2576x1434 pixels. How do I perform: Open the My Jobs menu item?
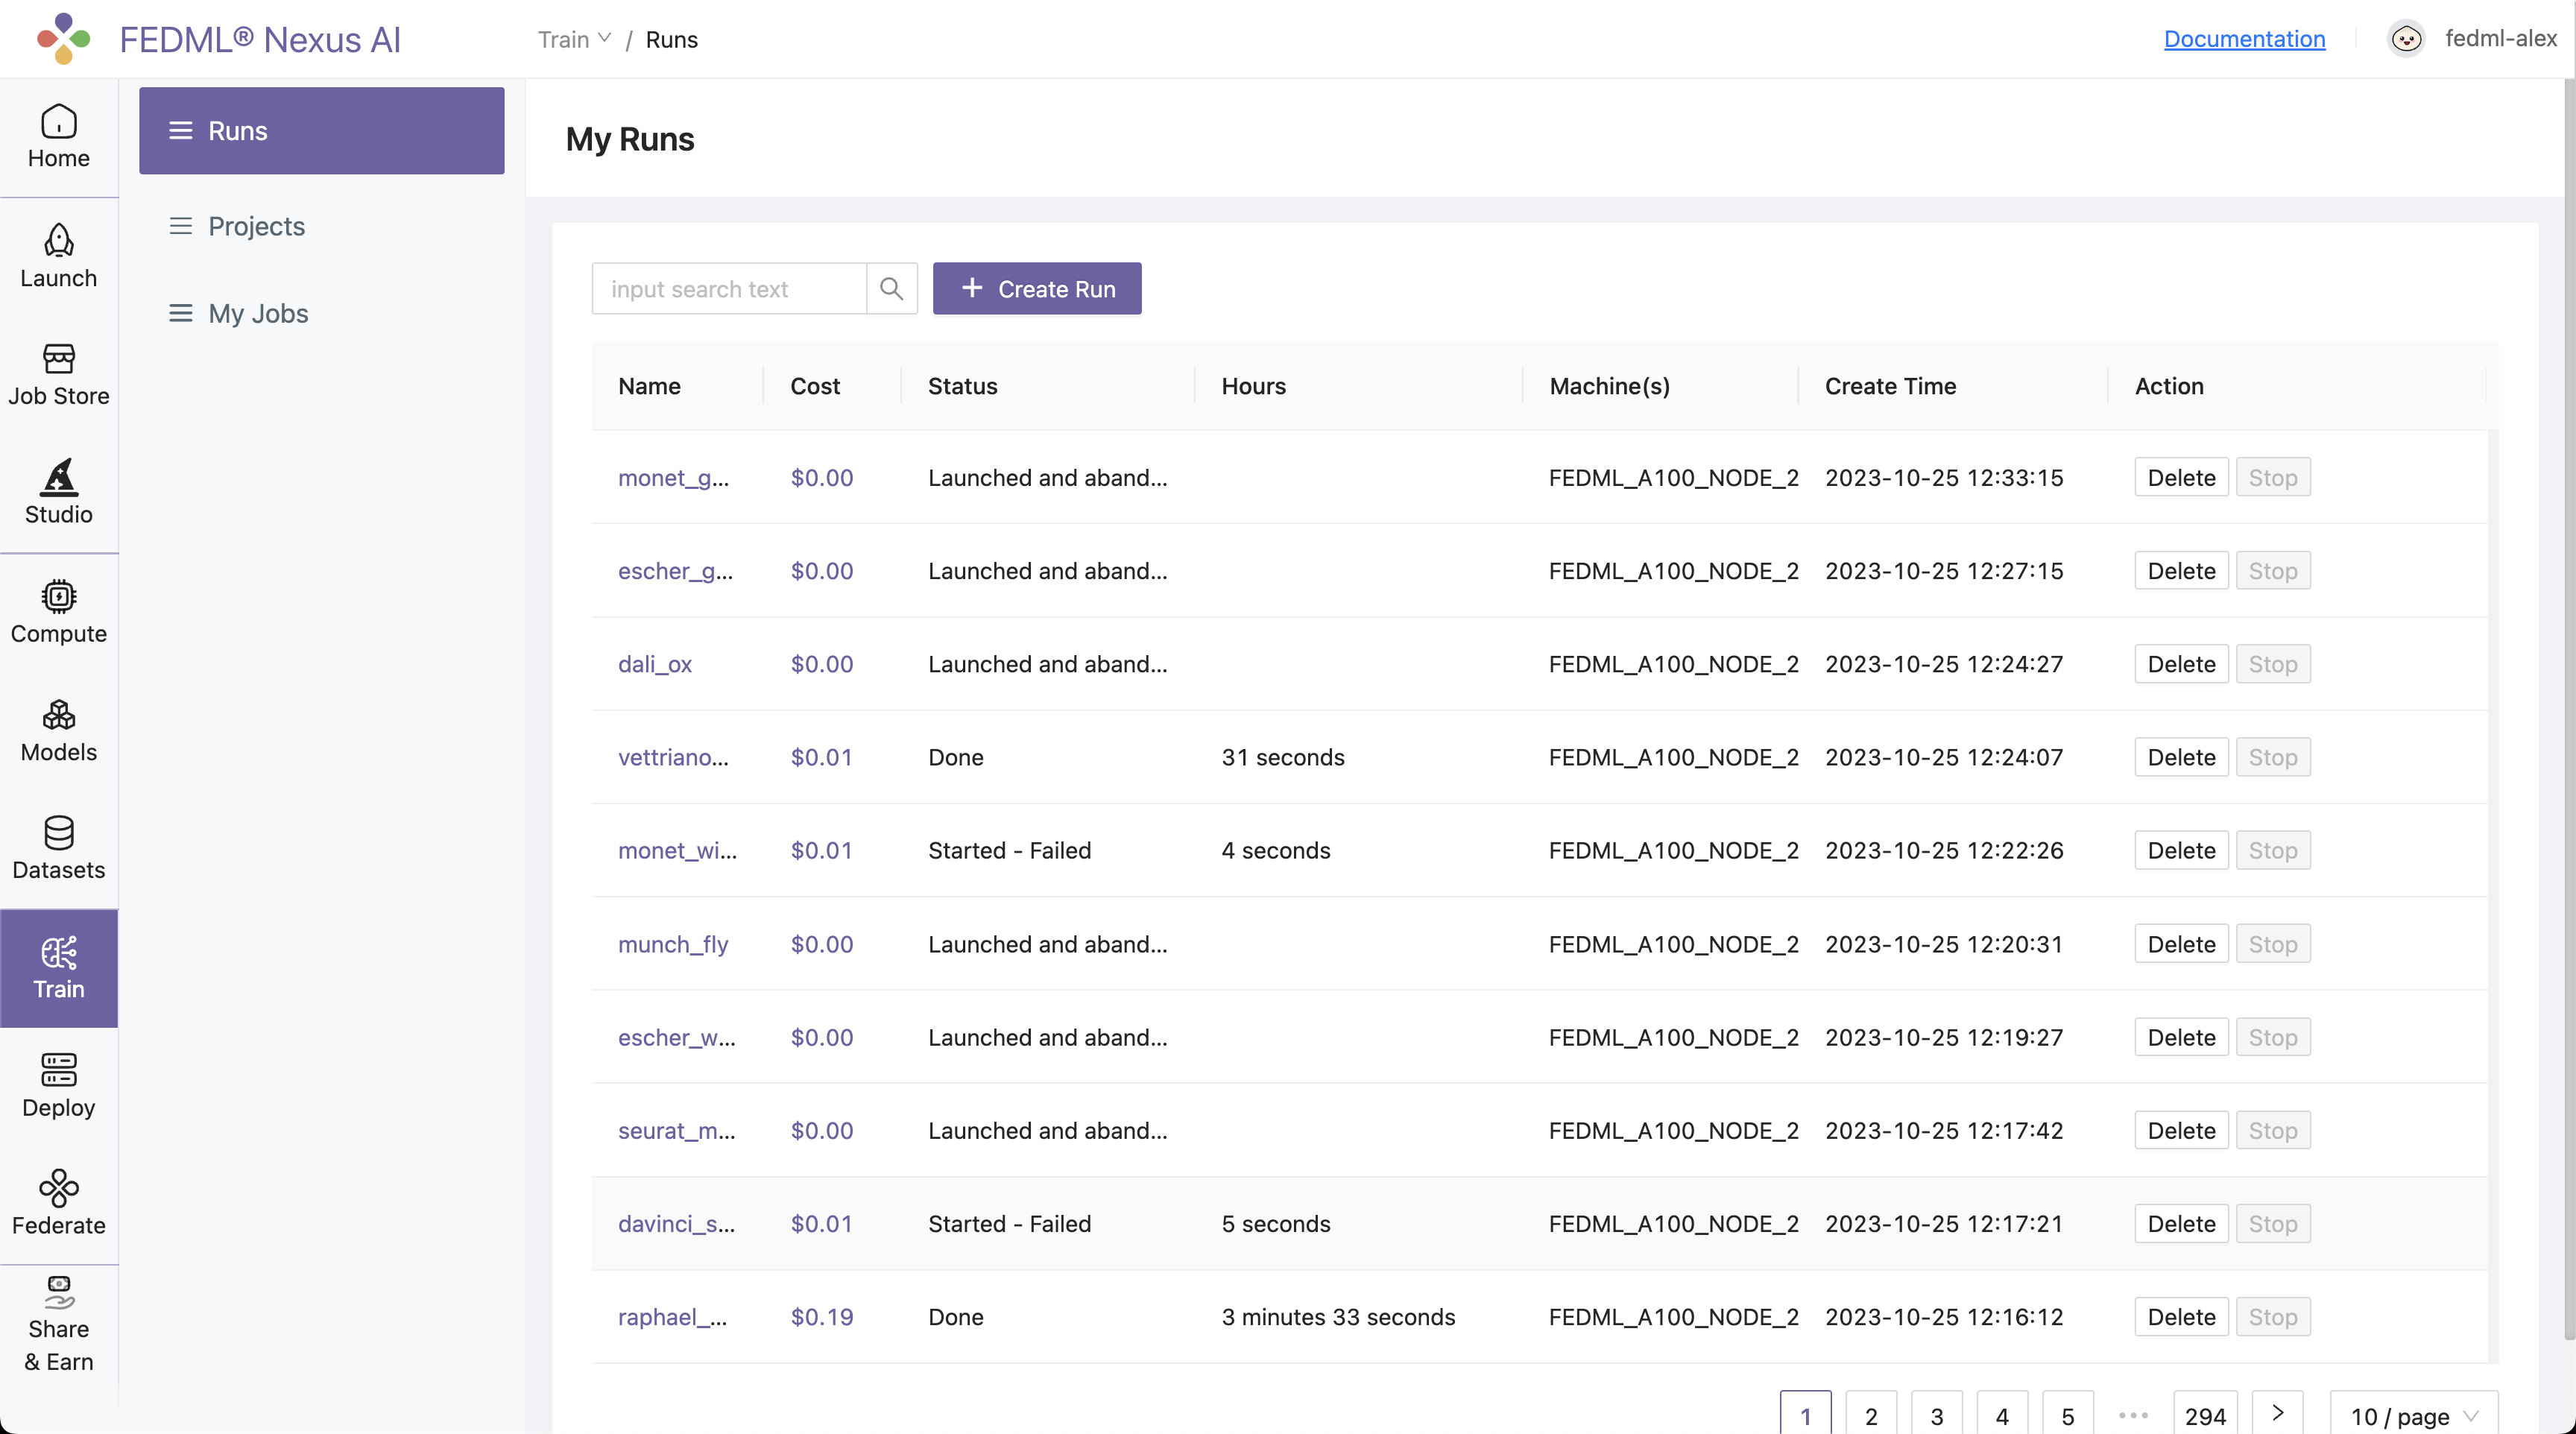pos(258,313)
